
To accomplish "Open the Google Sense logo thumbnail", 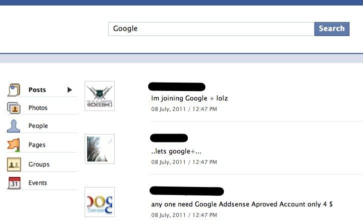I will (x=100, y=202).
